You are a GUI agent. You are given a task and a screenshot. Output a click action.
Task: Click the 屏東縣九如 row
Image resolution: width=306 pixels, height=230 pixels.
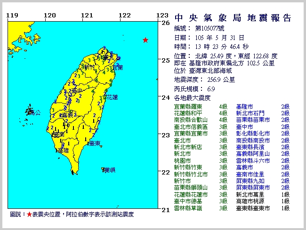[x=263, y=181]
